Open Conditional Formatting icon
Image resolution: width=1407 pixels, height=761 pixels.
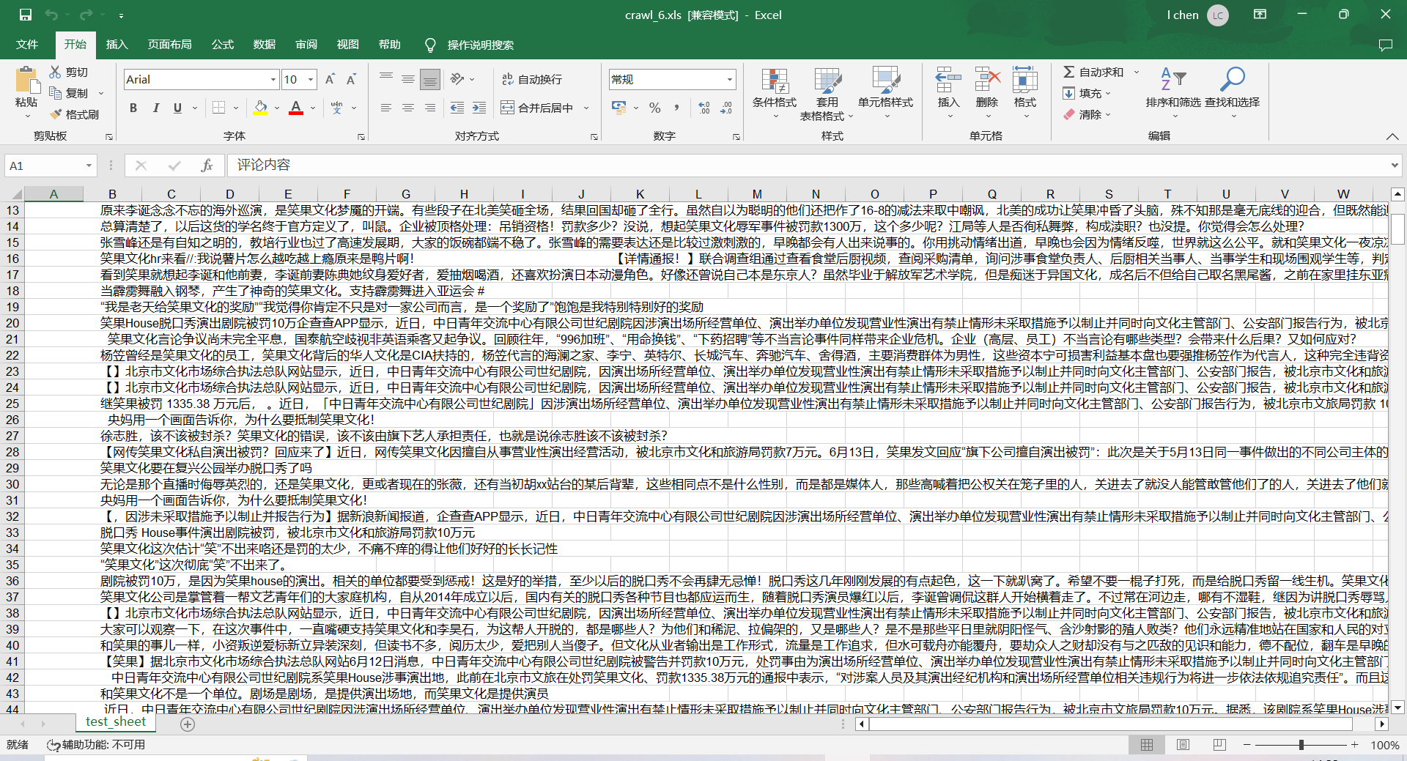tap(775, 81)
